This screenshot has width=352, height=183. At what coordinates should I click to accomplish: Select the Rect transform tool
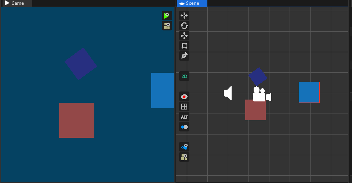184,46
